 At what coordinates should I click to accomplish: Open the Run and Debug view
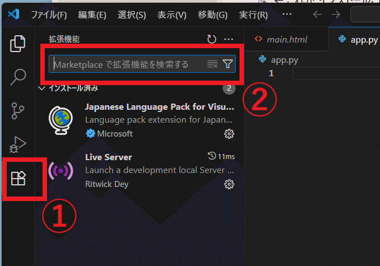click(18, 144)
